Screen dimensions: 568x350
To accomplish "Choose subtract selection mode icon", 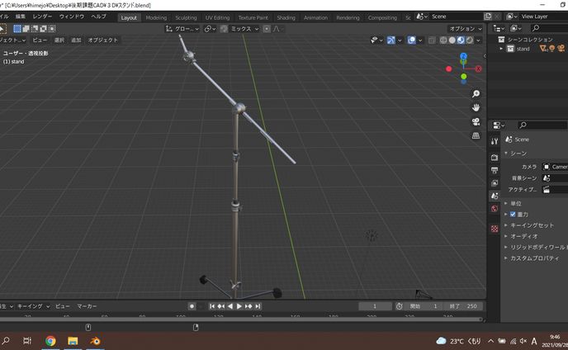I will (35, 29).
